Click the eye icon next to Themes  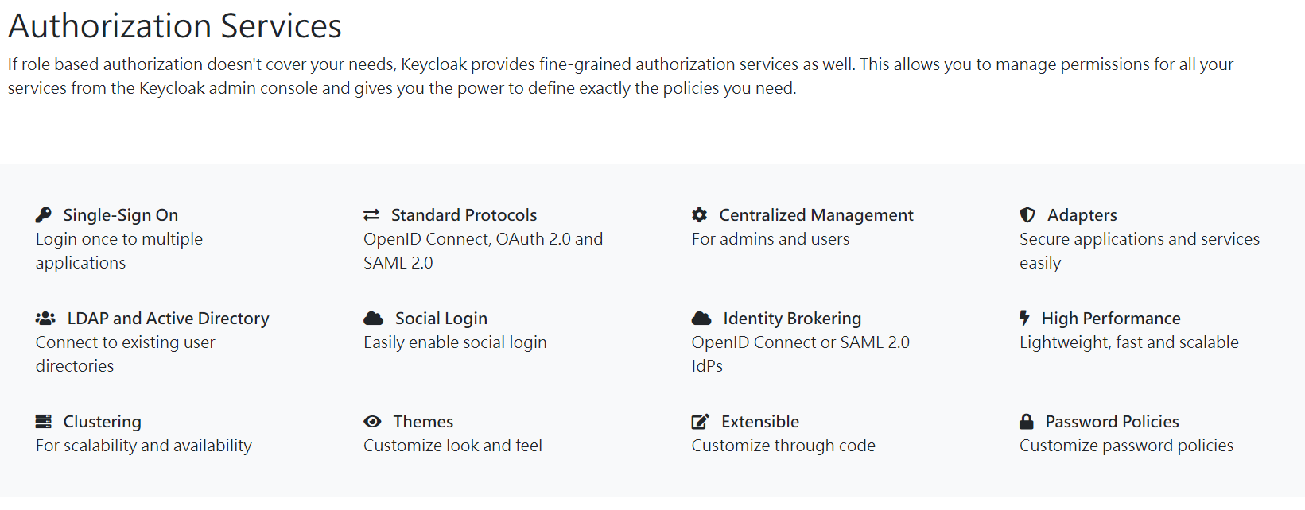372,422
